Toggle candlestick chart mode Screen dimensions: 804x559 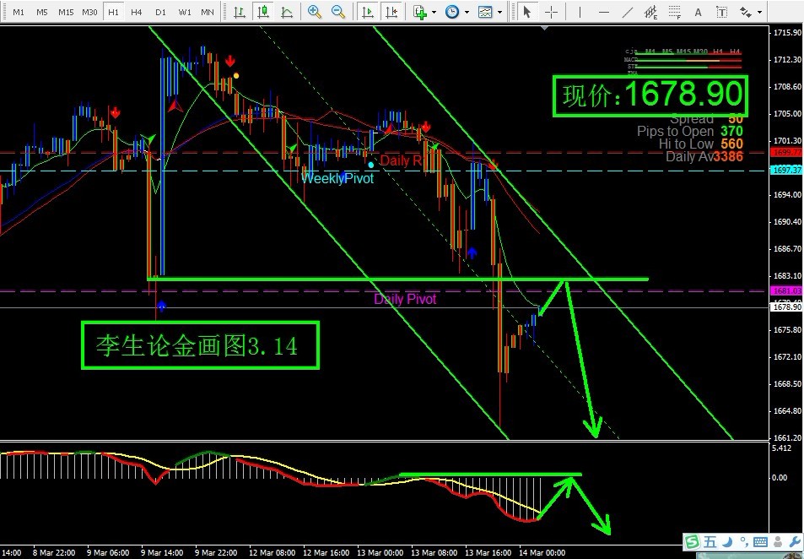tap(264, 12)
